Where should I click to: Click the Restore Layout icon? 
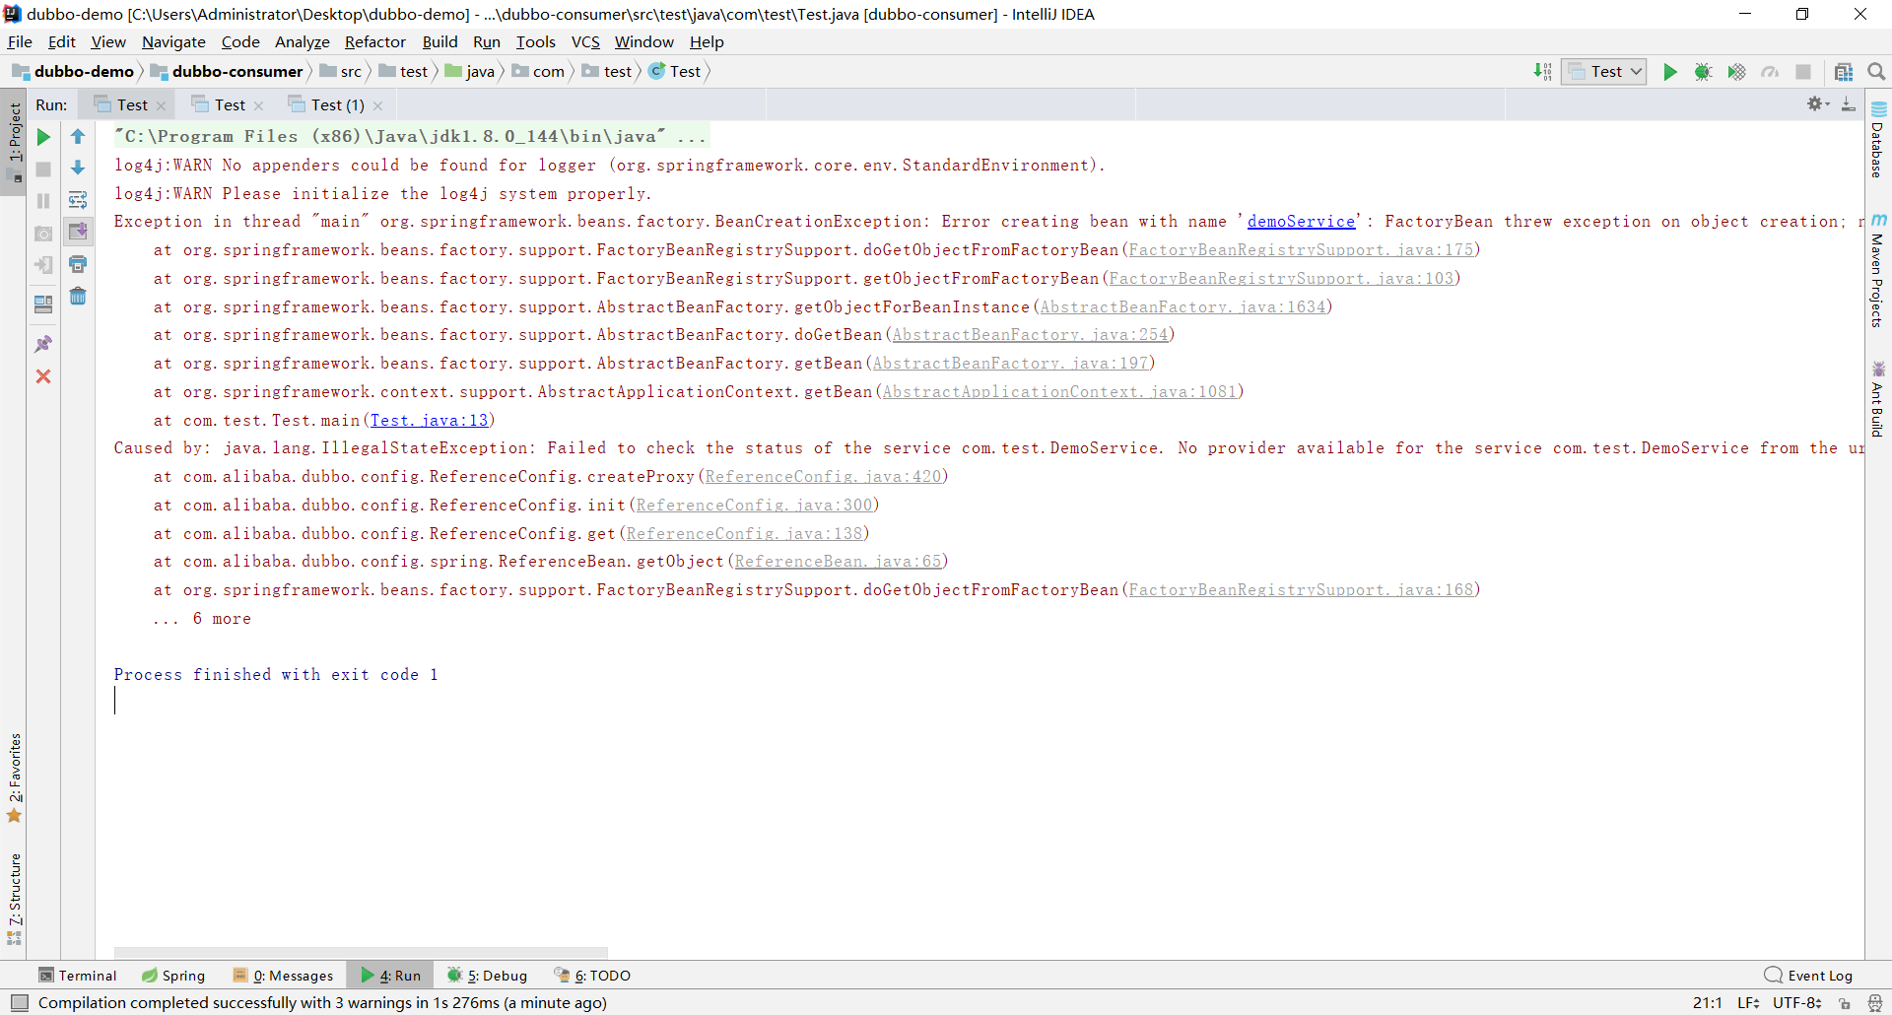(x=43, y=304)
